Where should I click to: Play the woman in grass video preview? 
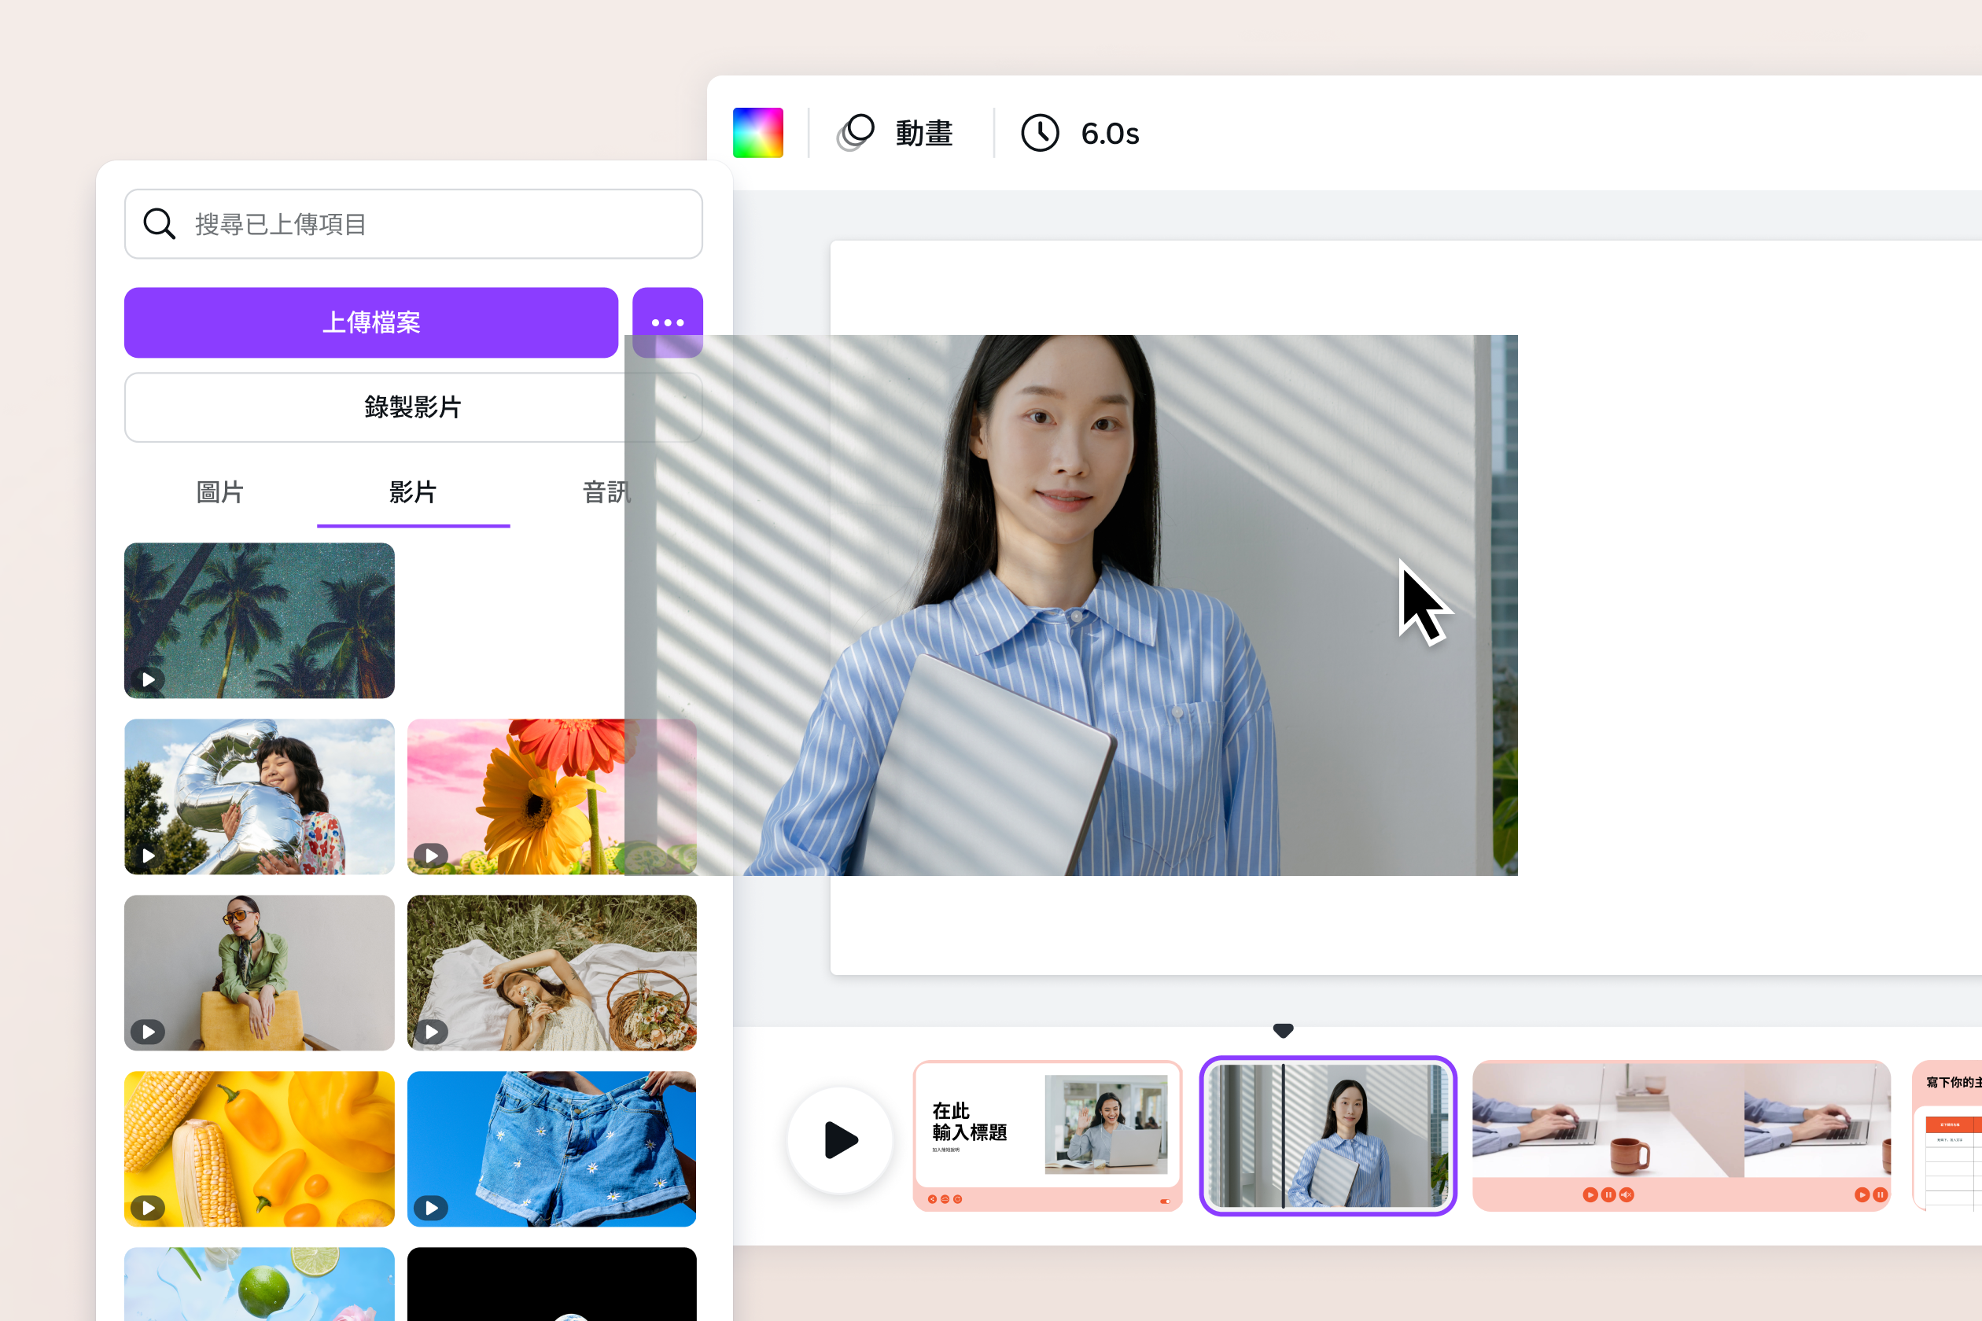tap(432, 1031)
